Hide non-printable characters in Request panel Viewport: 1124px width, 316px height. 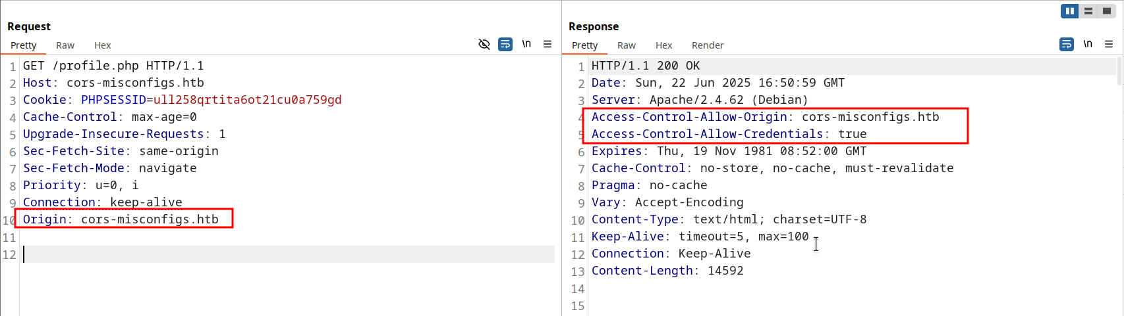(484, 44)
